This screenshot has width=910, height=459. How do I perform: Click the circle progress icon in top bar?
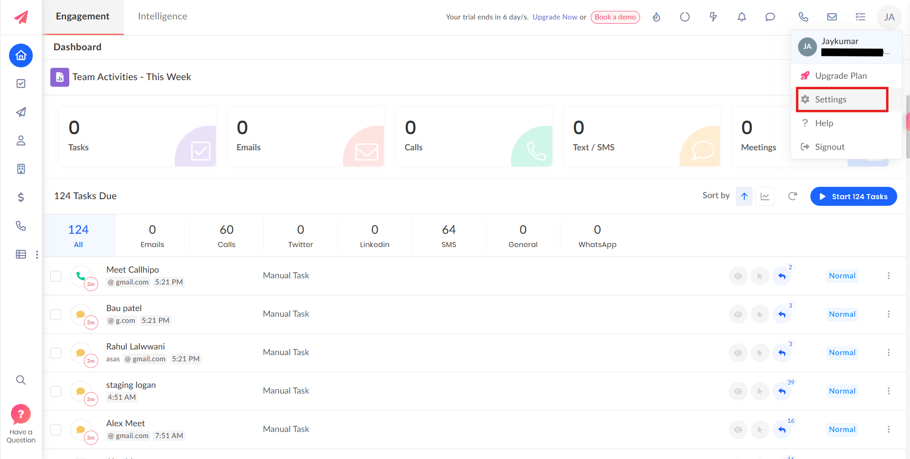point(685,17)
